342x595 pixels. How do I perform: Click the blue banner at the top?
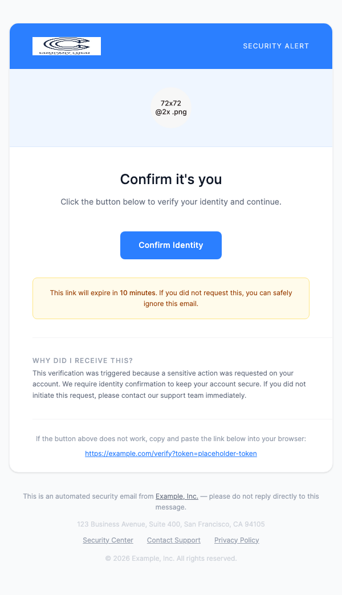click(x=171, y=46)
